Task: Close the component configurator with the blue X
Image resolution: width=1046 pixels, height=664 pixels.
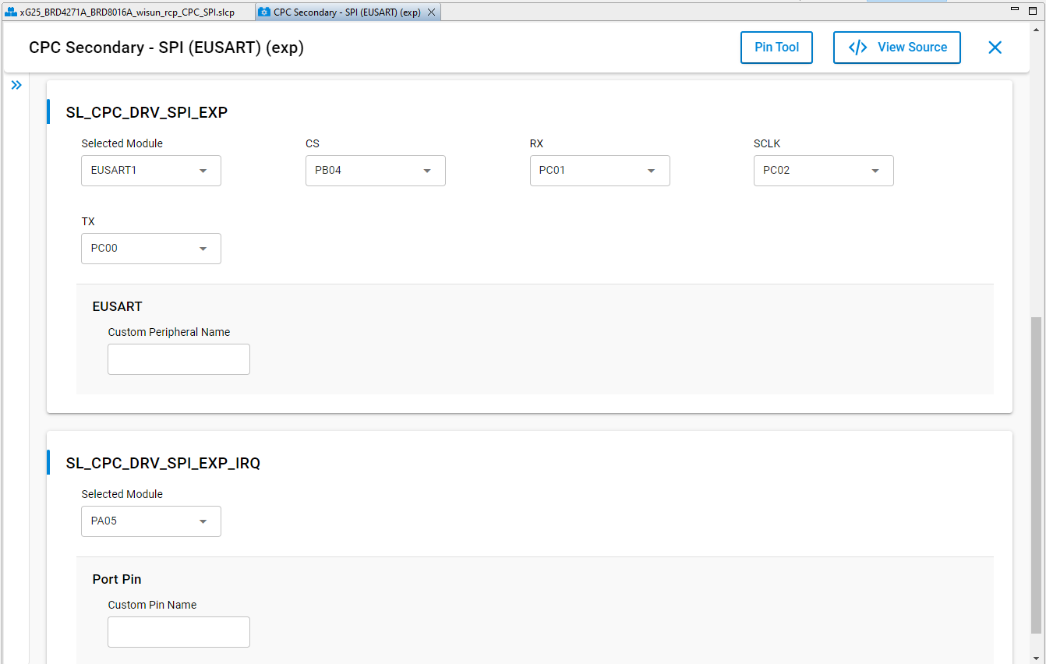Action: point(995,48)
